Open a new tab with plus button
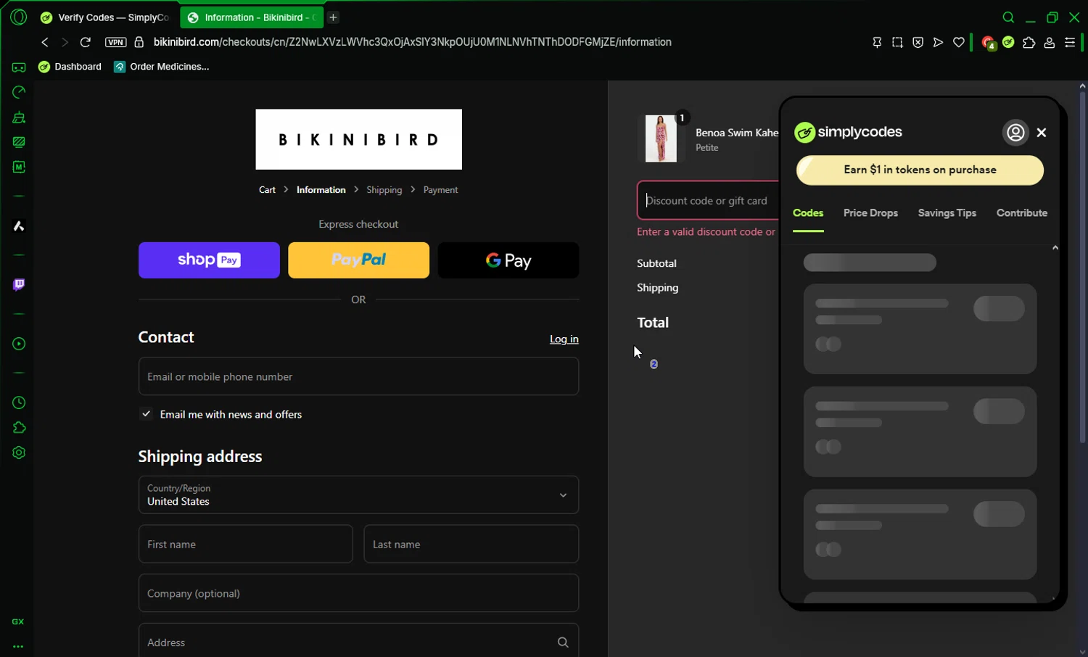The image size is (1088, 657). coord(333,17)
